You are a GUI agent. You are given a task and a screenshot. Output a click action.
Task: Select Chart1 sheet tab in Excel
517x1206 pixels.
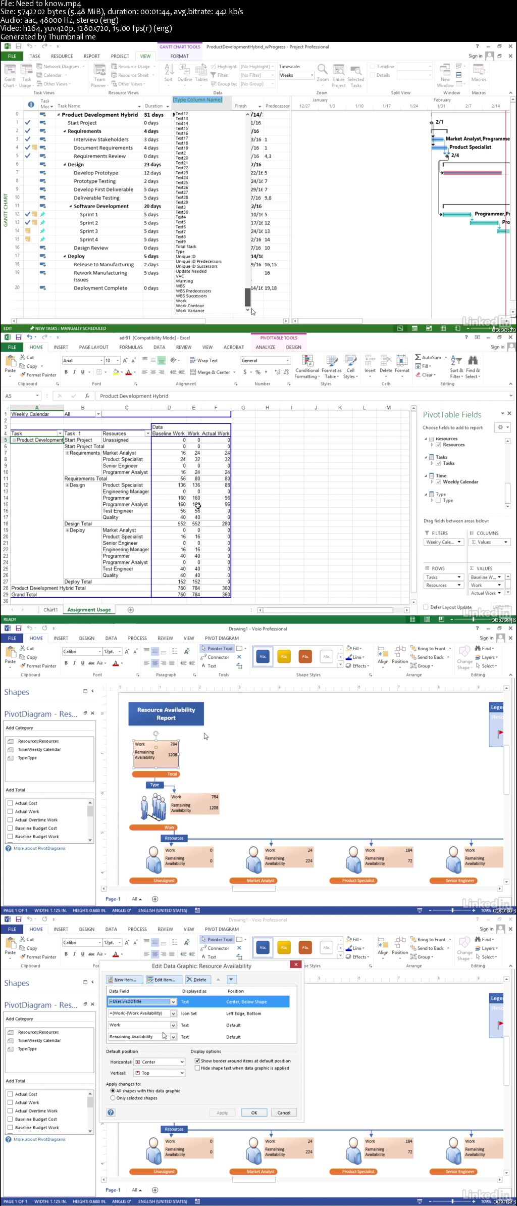(x=50, y=609)
